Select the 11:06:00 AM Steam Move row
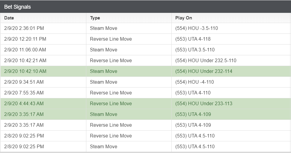291x153 pixels. tap(146, 50)
